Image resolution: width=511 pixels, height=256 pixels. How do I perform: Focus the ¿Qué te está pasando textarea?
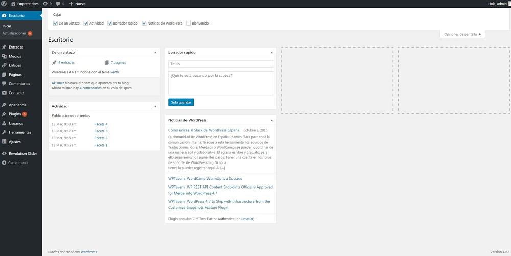(221, 83)
